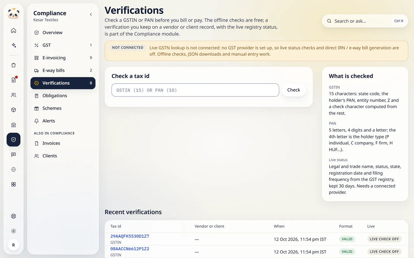Click the Ctrl K shortcut hint
414x258 pixels.
(x=399, y=21)
